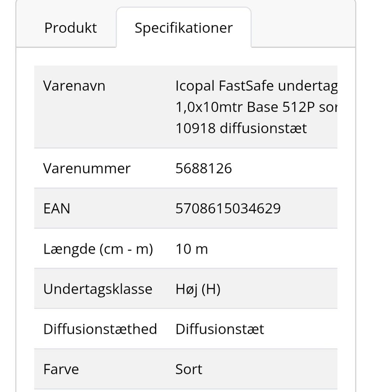Click the 10 m length value
This screenshot has width=374, height=392.
click(x=192, y=249)
